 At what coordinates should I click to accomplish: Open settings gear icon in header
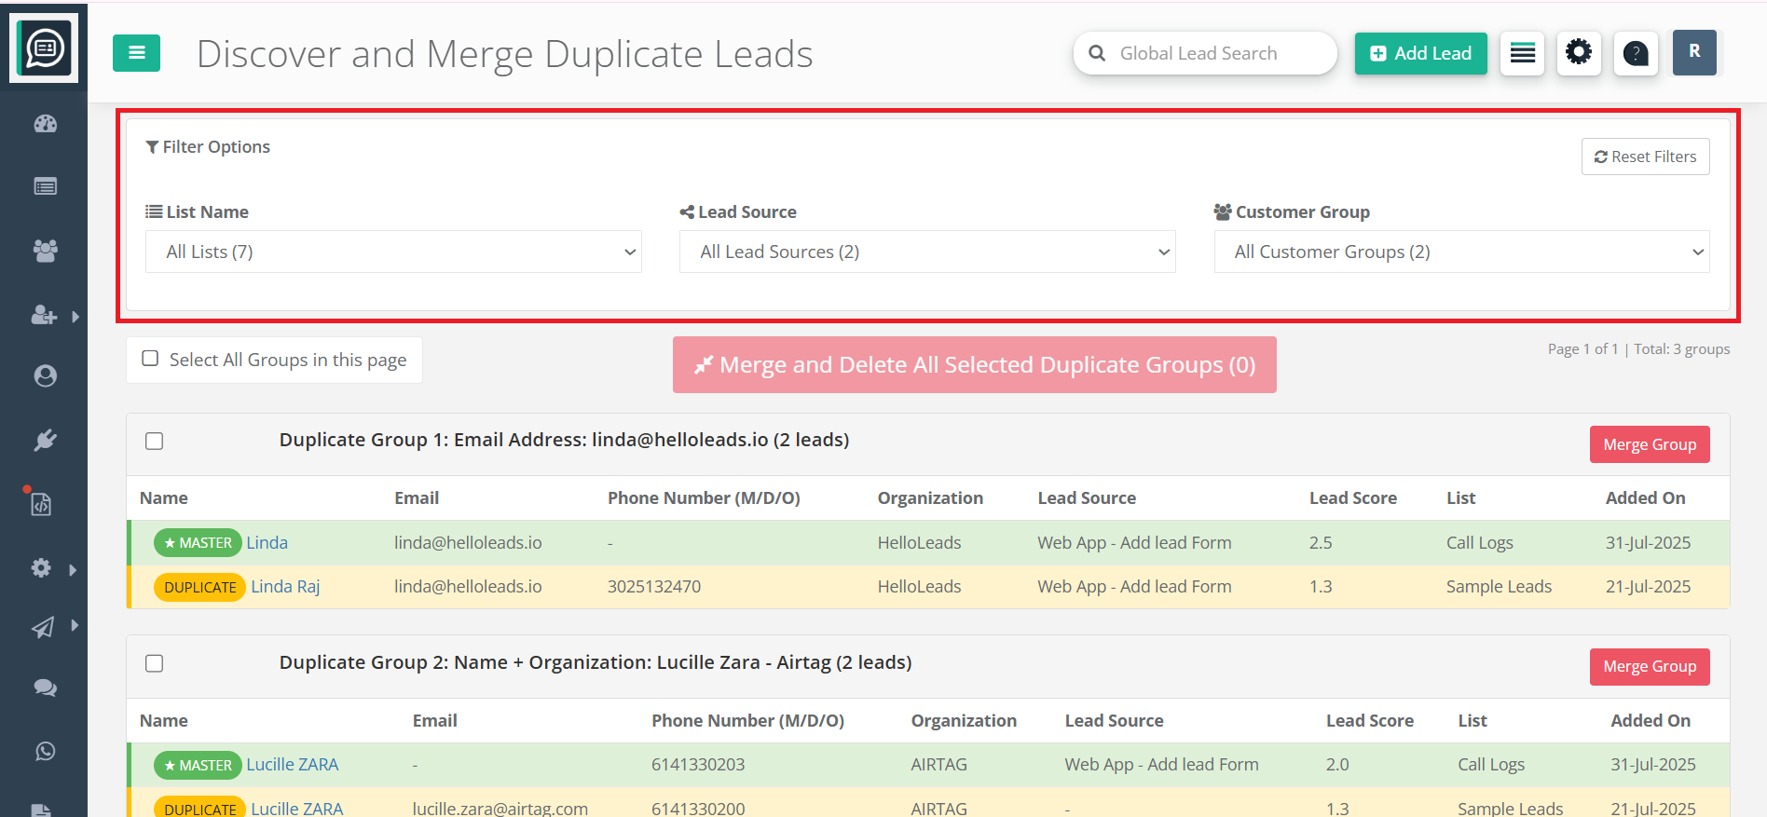coord(1578,52)
